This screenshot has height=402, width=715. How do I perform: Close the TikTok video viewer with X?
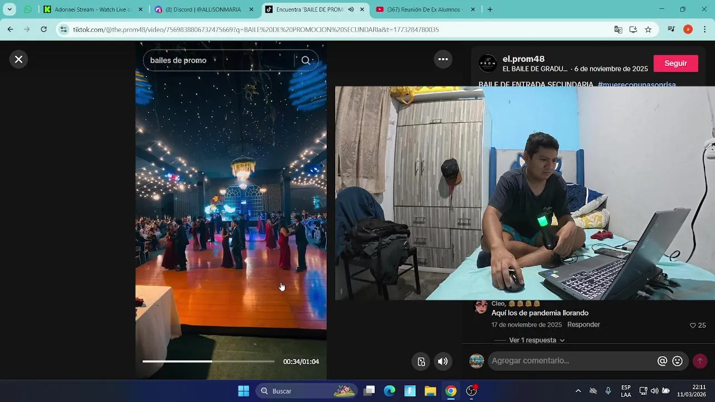(x=18, y=59)
